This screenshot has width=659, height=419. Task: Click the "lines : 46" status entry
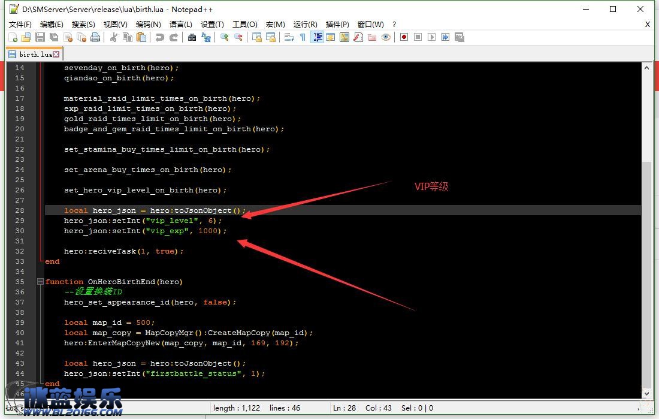[x=285, y=408]
